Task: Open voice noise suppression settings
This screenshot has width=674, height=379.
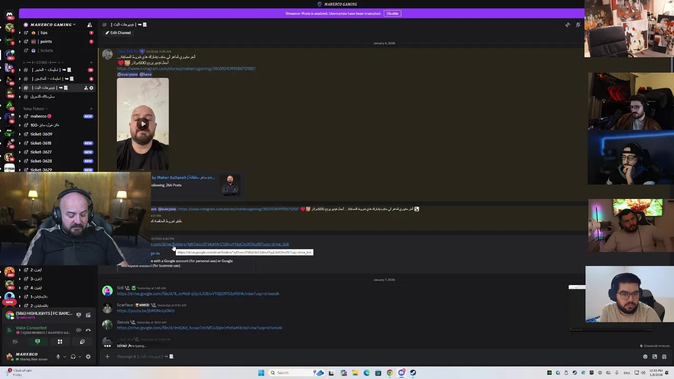Action: [78, 330]
